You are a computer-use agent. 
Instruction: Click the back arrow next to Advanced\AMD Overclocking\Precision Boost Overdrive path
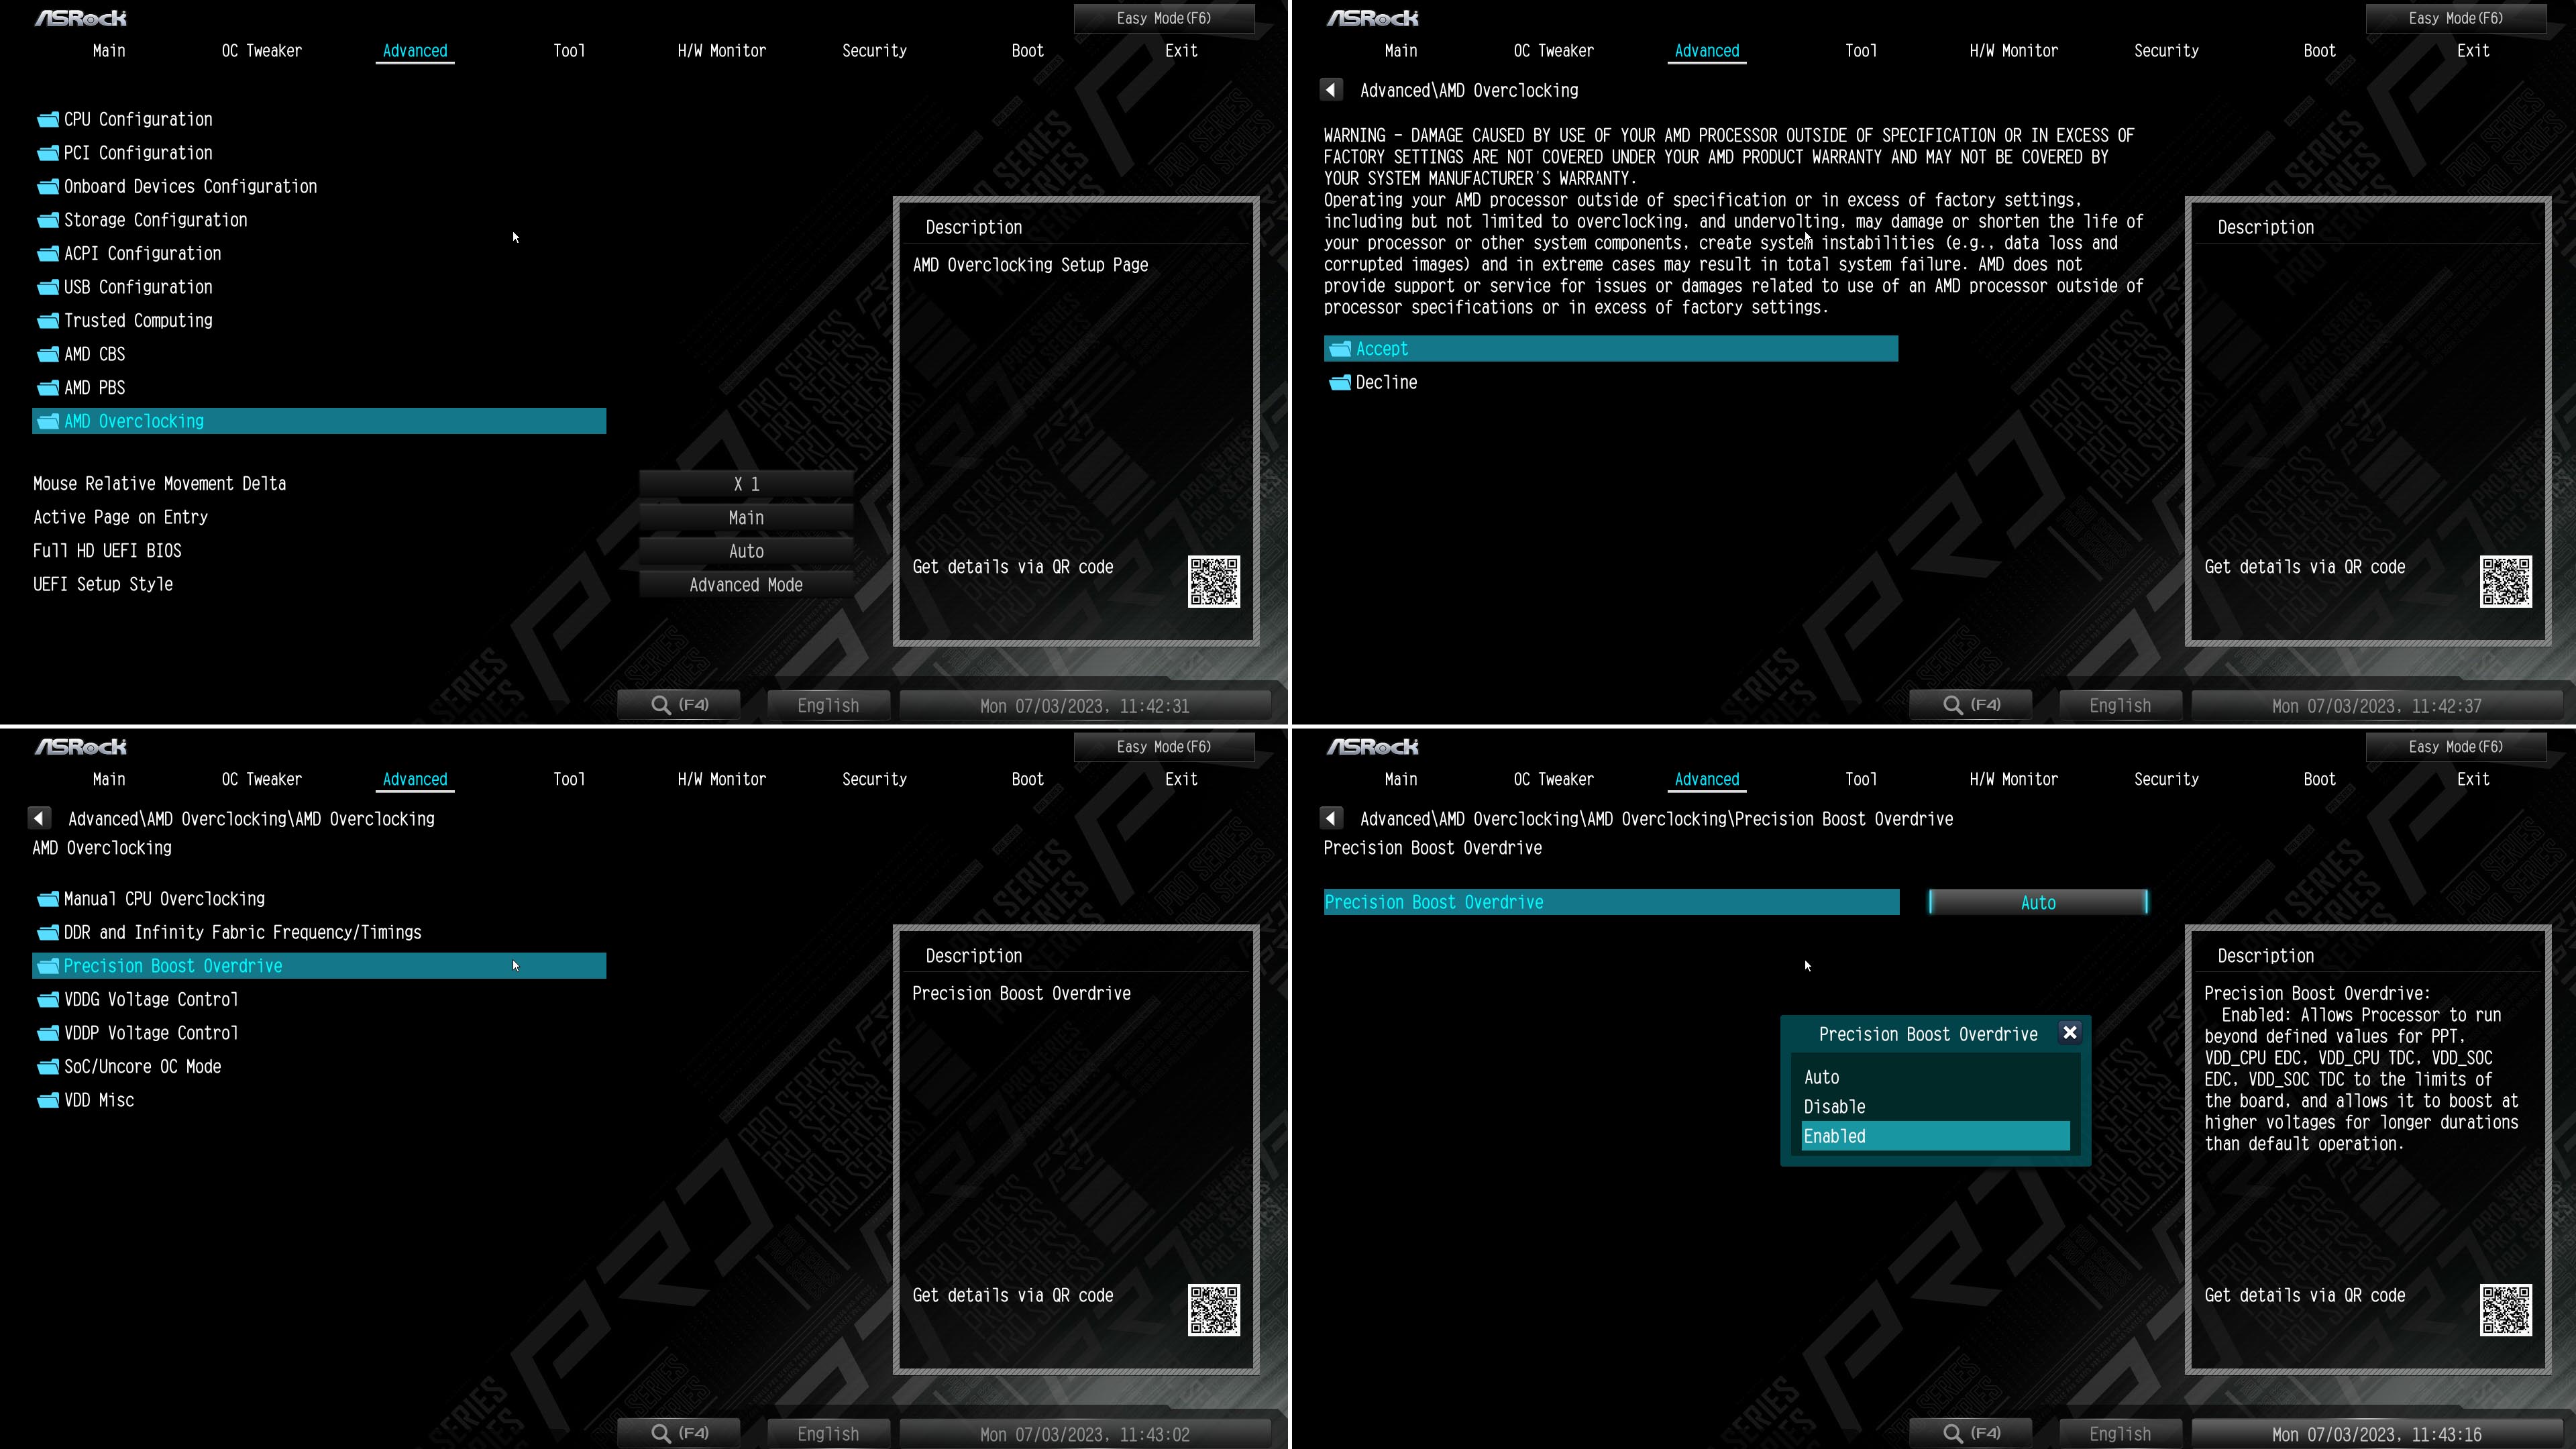1331,818
